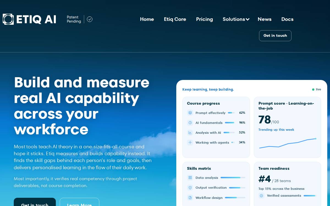Viewport: 330px width, 206px height.
Task: Open the Docs link in navigation
Action: click(x=287, y=19)
